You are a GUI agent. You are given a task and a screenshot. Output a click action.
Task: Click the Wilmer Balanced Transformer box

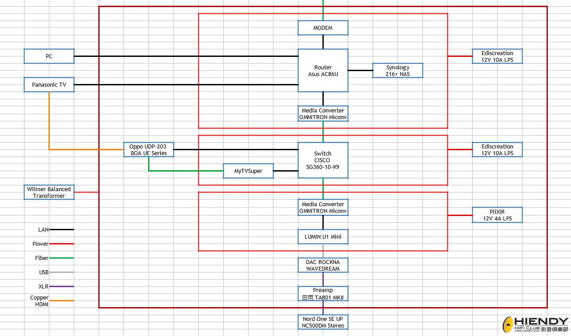(x=49, y=192)
